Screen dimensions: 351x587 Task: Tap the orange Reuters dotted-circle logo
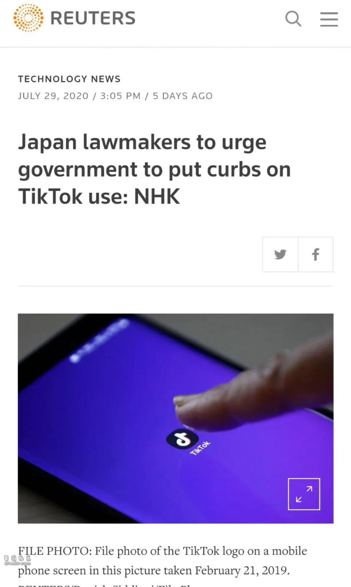tap(29, 18)
